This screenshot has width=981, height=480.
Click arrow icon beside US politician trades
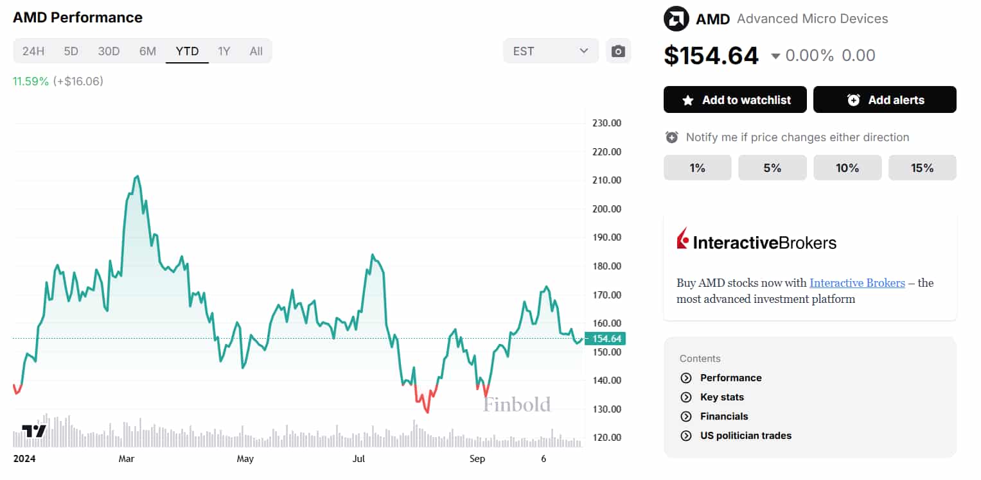(686, 436)
